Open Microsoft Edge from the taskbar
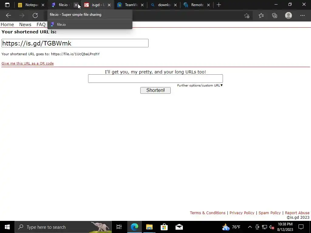This screenshot has width=311, height=233. (134, 227)
